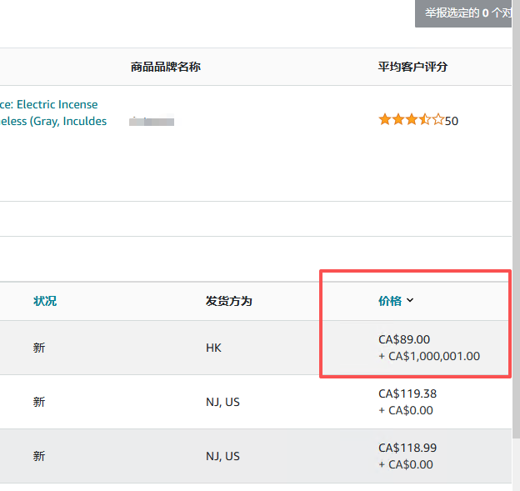Click the 价格 column header text
This screenshot has height=491, width=520.
390,301
